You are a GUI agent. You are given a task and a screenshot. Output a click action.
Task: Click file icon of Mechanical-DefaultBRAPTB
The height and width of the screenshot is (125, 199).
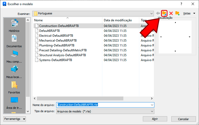pyautogui.click(x=37, y=40)
